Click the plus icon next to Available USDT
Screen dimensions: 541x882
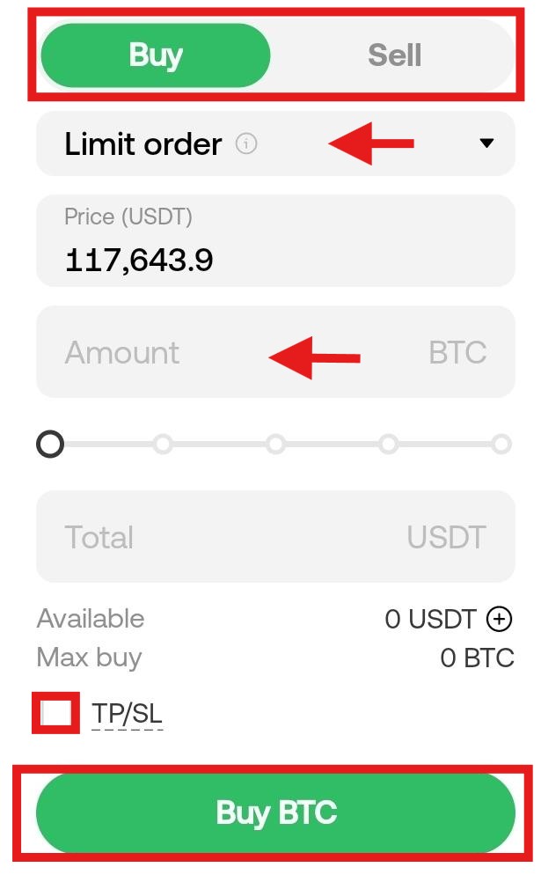(x=499, y=619)
